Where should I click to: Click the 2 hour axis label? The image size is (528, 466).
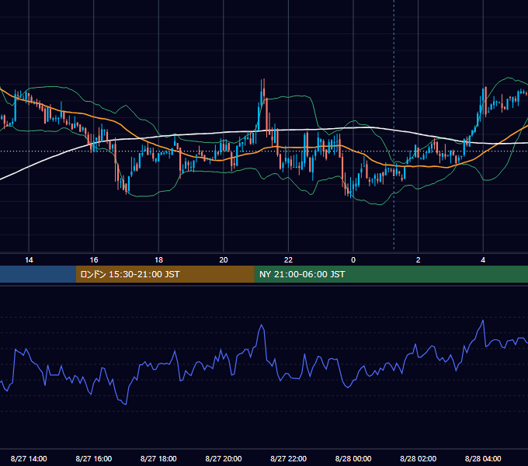(419, 260)
